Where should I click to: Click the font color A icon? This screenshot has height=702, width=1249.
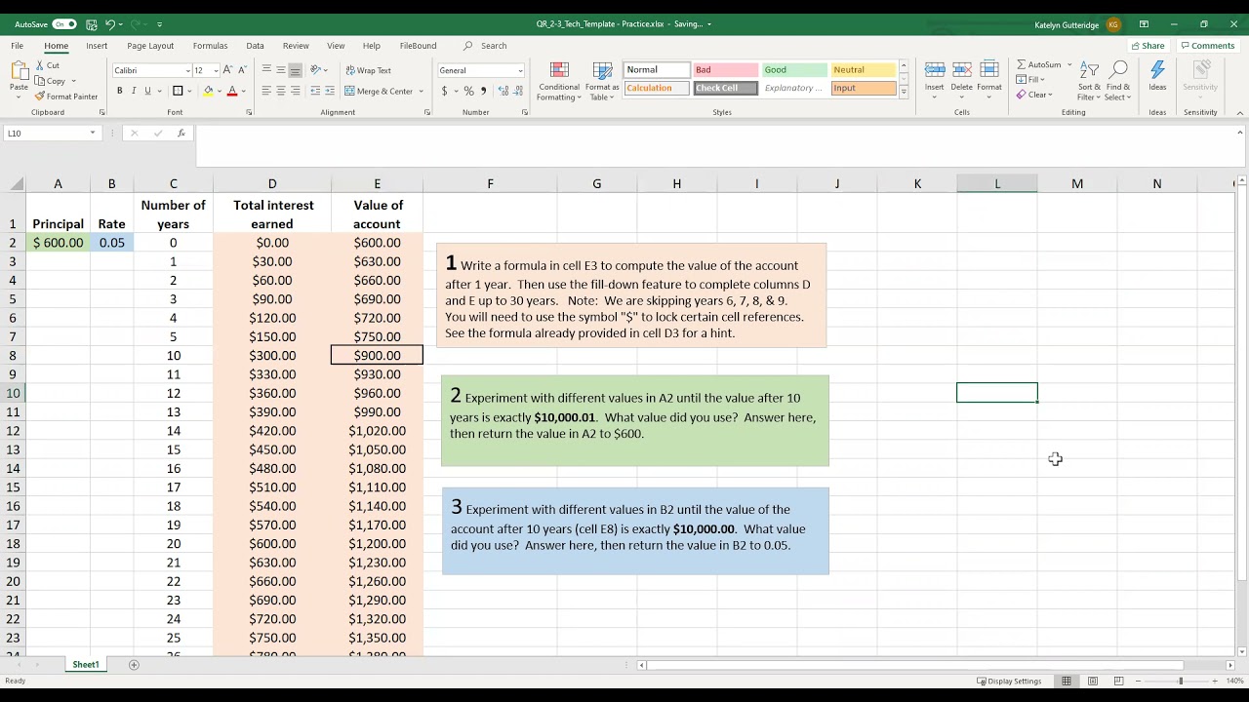click(x=231, y=91)
